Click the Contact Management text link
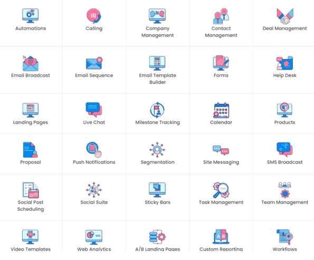 click(221, 32)
